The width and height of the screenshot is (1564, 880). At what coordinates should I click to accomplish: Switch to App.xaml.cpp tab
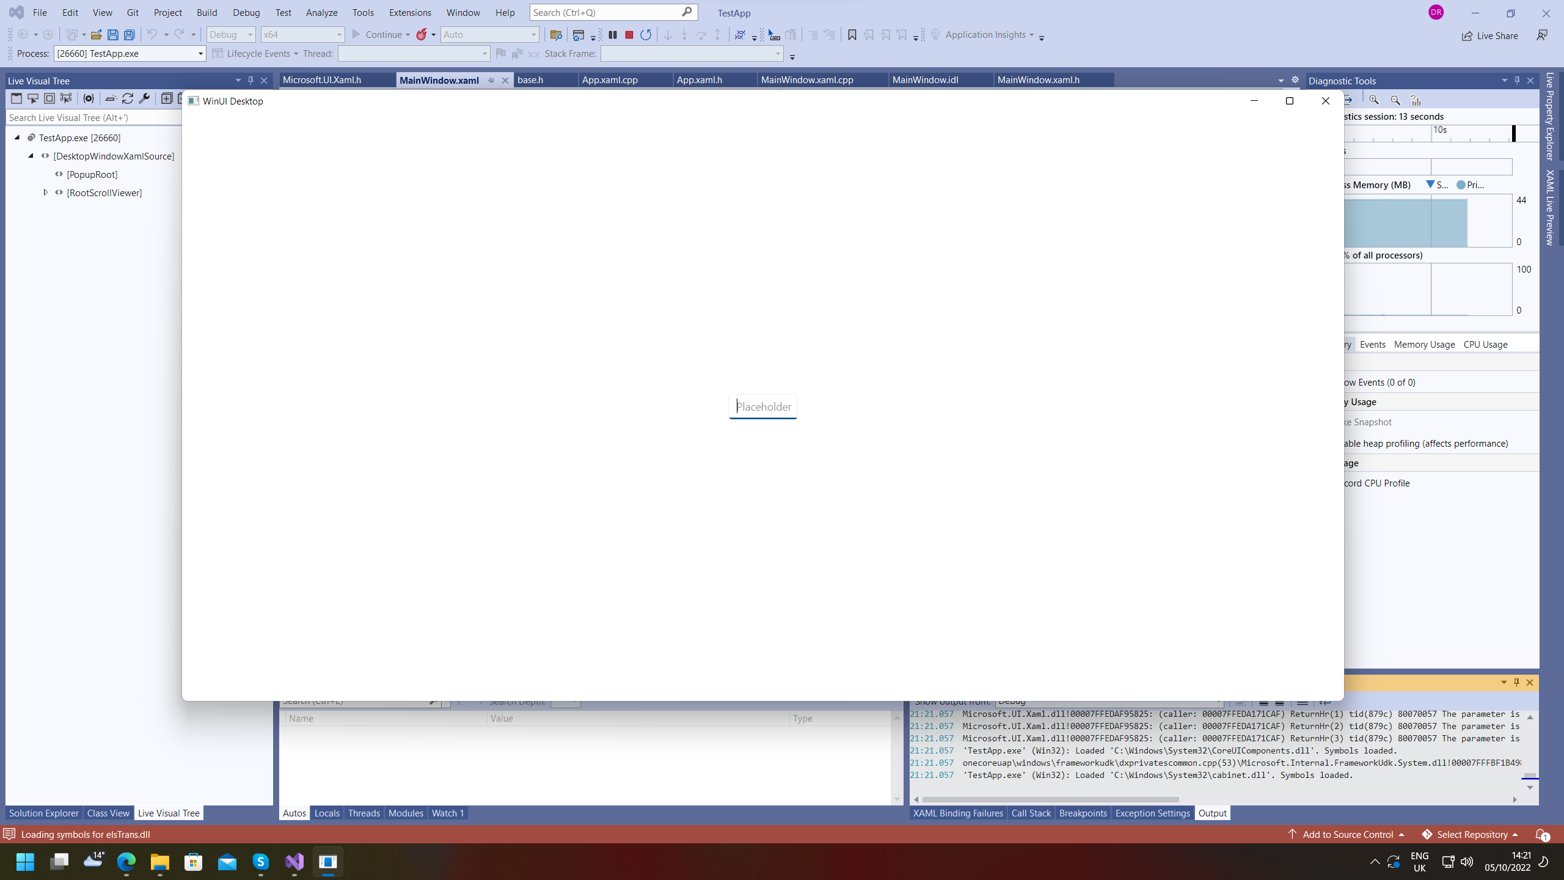click(624, 80)
